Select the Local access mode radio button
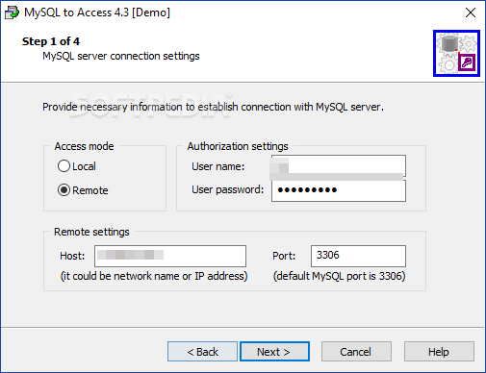 coord(64,166)
